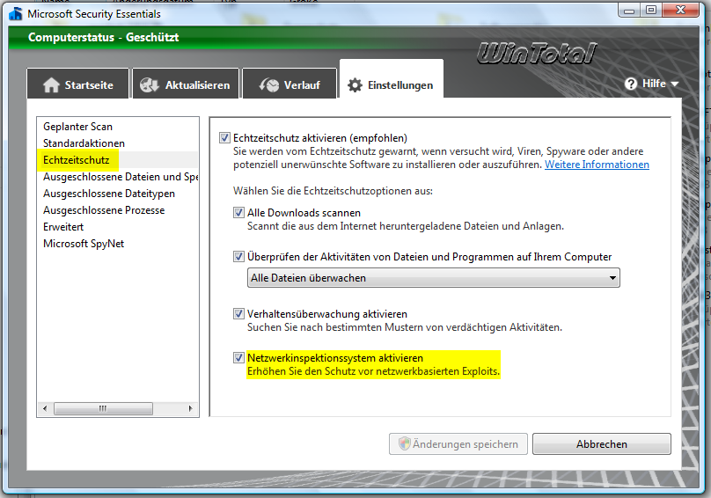The image size is (711, 498).
Task: Minimize the Microsoft Security Essentials window
Action: pos(629,10)
